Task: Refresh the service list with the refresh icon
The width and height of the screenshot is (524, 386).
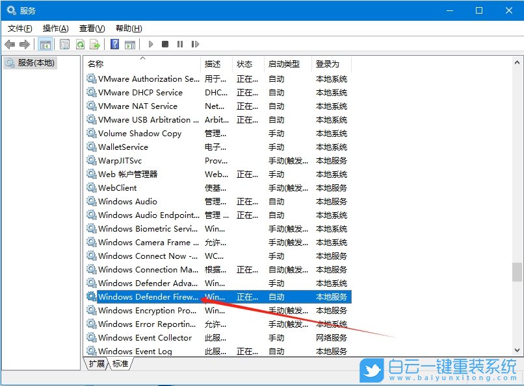Action: pyautogui.click(x=80, y=43)
